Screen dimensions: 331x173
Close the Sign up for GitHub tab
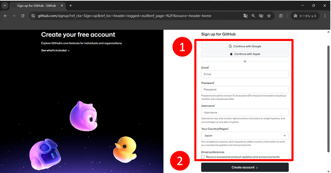click(x=62, y=6)
